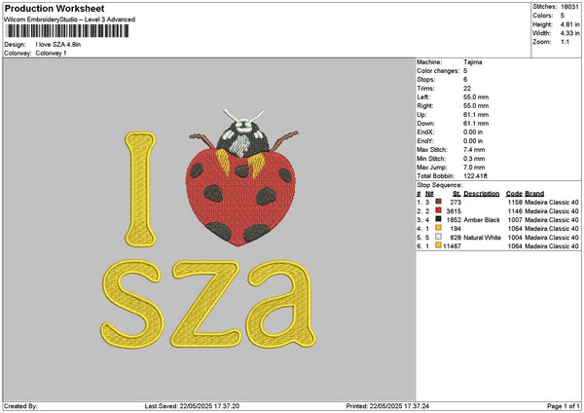Click the Brand column header

534,194
